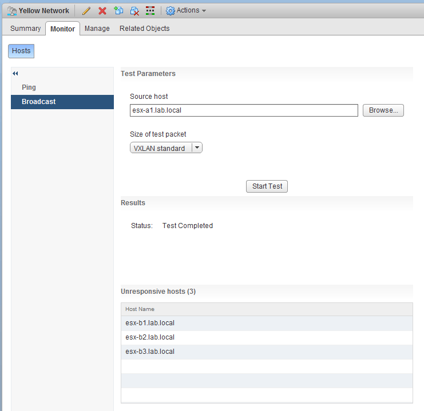The height and width of the screenshot is (411, 424).
Task: Select the Hosts toggle button
Action: (21, 51)
